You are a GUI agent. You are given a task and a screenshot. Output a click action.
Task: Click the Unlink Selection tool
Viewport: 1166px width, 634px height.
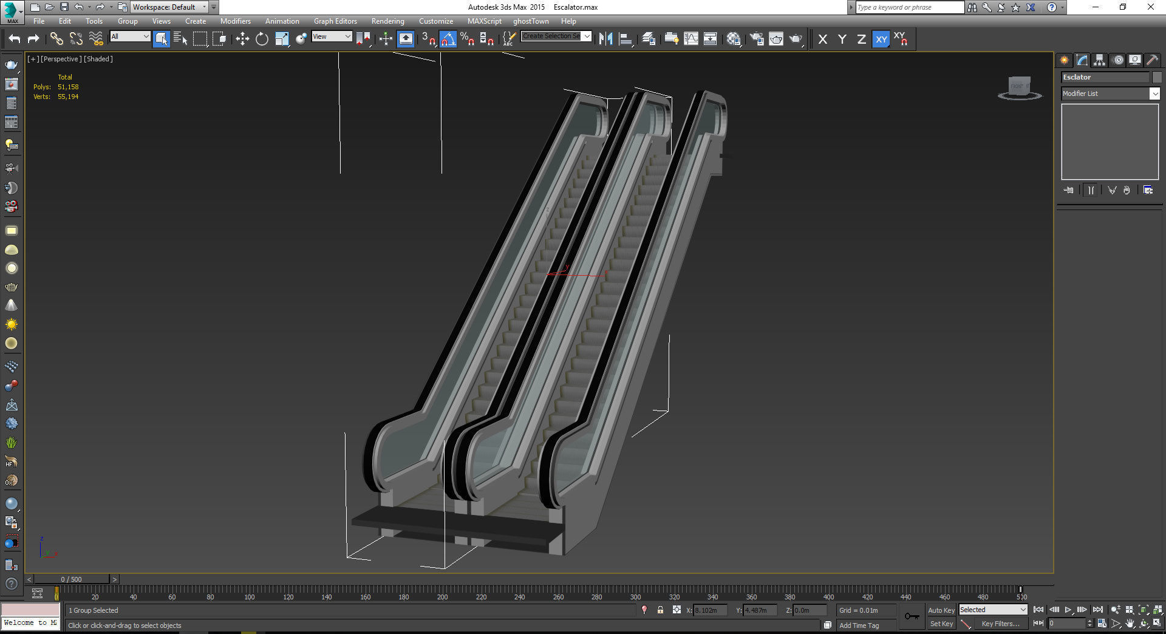point(76,39)
